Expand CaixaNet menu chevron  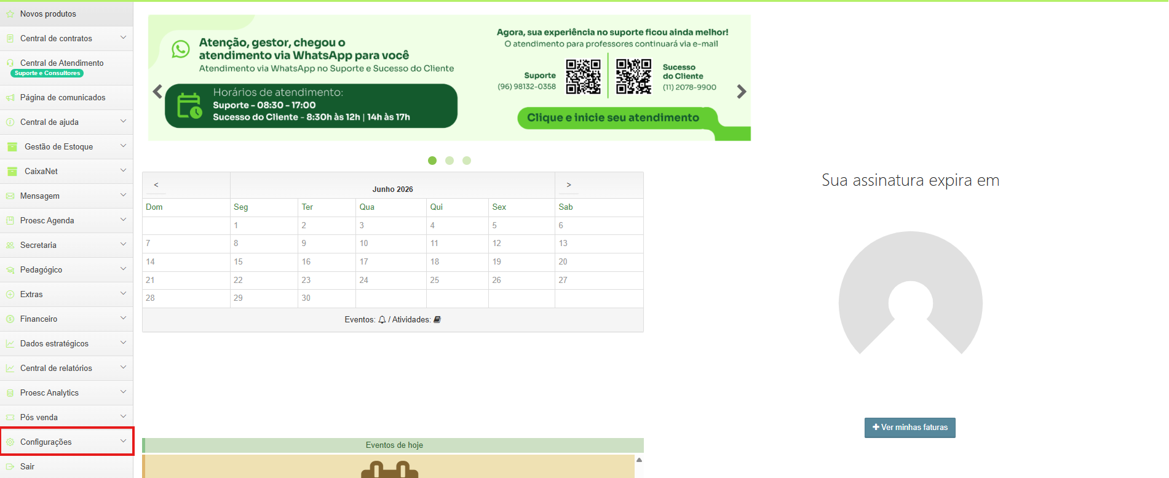[123, 170]
